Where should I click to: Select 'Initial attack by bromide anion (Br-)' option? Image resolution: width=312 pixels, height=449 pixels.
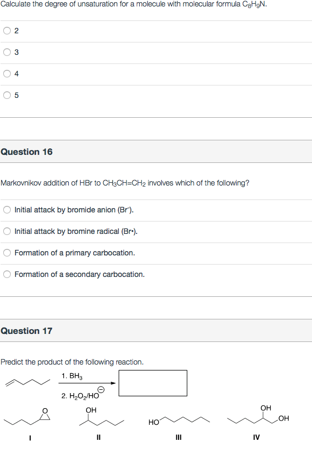click(x=6, y=210)
